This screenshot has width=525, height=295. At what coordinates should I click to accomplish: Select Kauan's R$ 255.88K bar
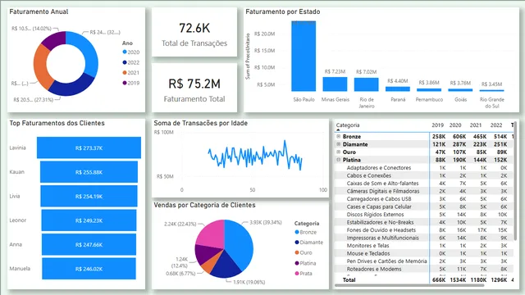point(89,172)
